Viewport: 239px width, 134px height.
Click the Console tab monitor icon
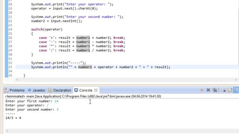click(76, 90)
